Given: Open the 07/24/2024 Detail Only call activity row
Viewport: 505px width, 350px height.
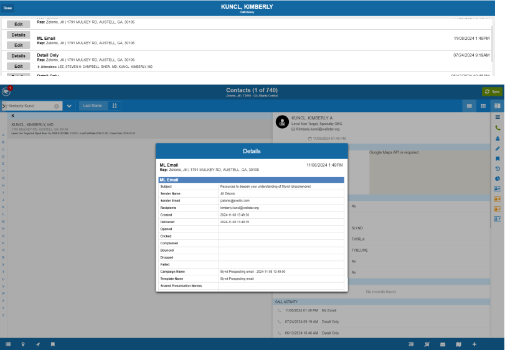Looking at the screenshot, I should click(382, 322).
